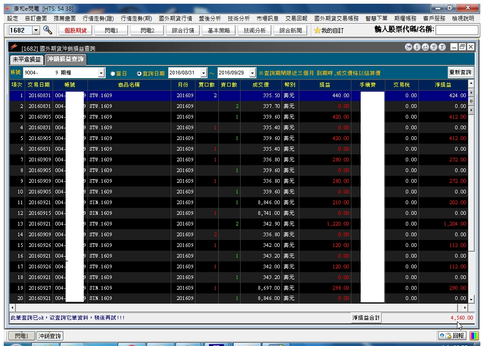Click the 335.50 price in row 1
This screenshot has width=484, height=346.
tap(271, 95)
